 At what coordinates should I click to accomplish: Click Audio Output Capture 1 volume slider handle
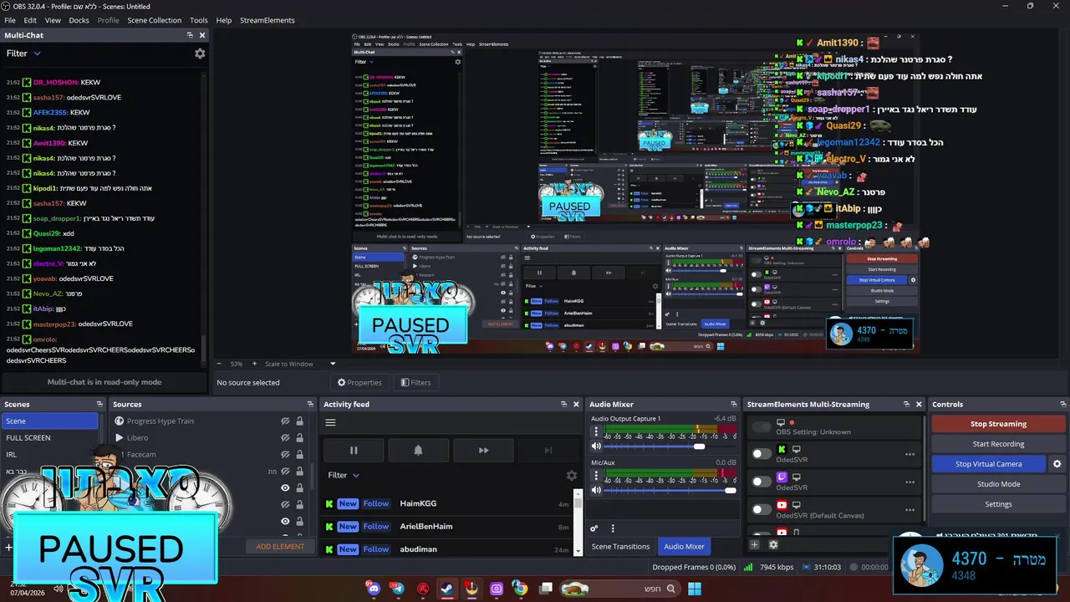[699, 446]
